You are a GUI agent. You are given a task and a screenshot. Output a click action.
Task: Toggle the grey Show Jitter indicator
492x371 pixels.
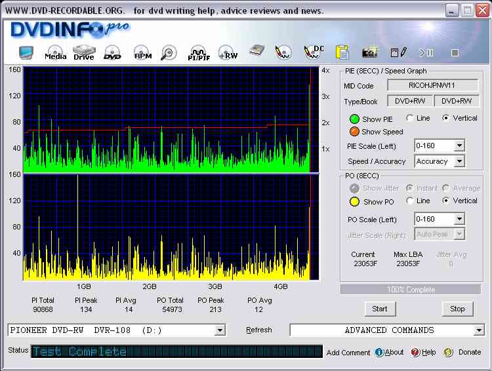(354, 188)
